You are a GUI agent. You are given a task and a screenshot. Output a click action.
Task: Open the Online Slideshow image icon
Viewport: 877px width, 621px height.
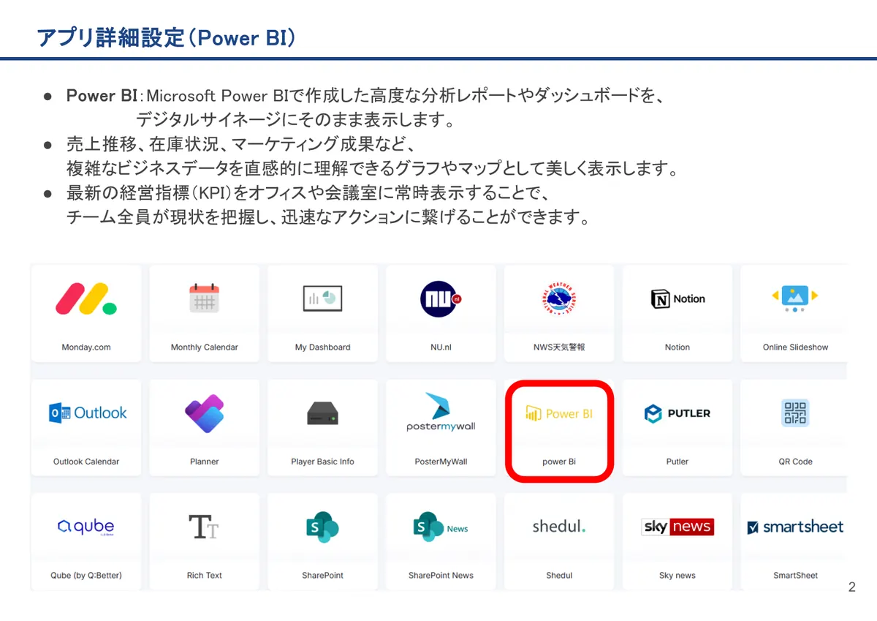tap(795, 298)
